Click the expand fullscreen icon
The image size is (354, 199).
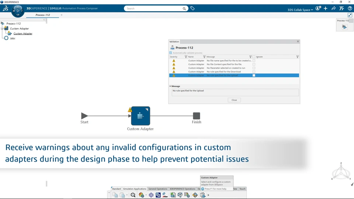tap(350, 15)
